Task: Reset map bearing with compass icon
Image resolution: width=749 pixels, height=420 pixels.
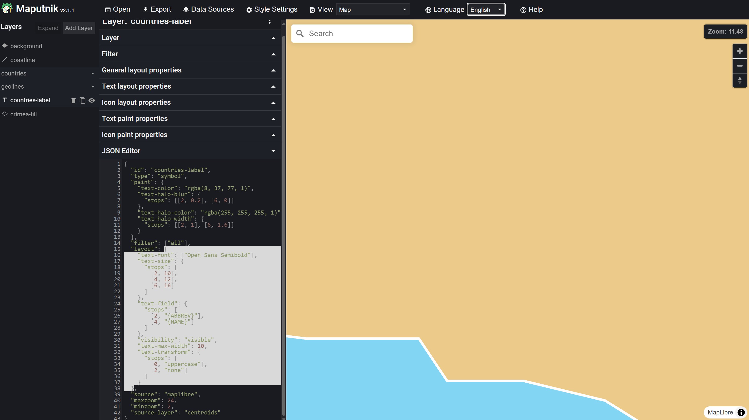Action: pyautogui.click(x=739, y=80)
